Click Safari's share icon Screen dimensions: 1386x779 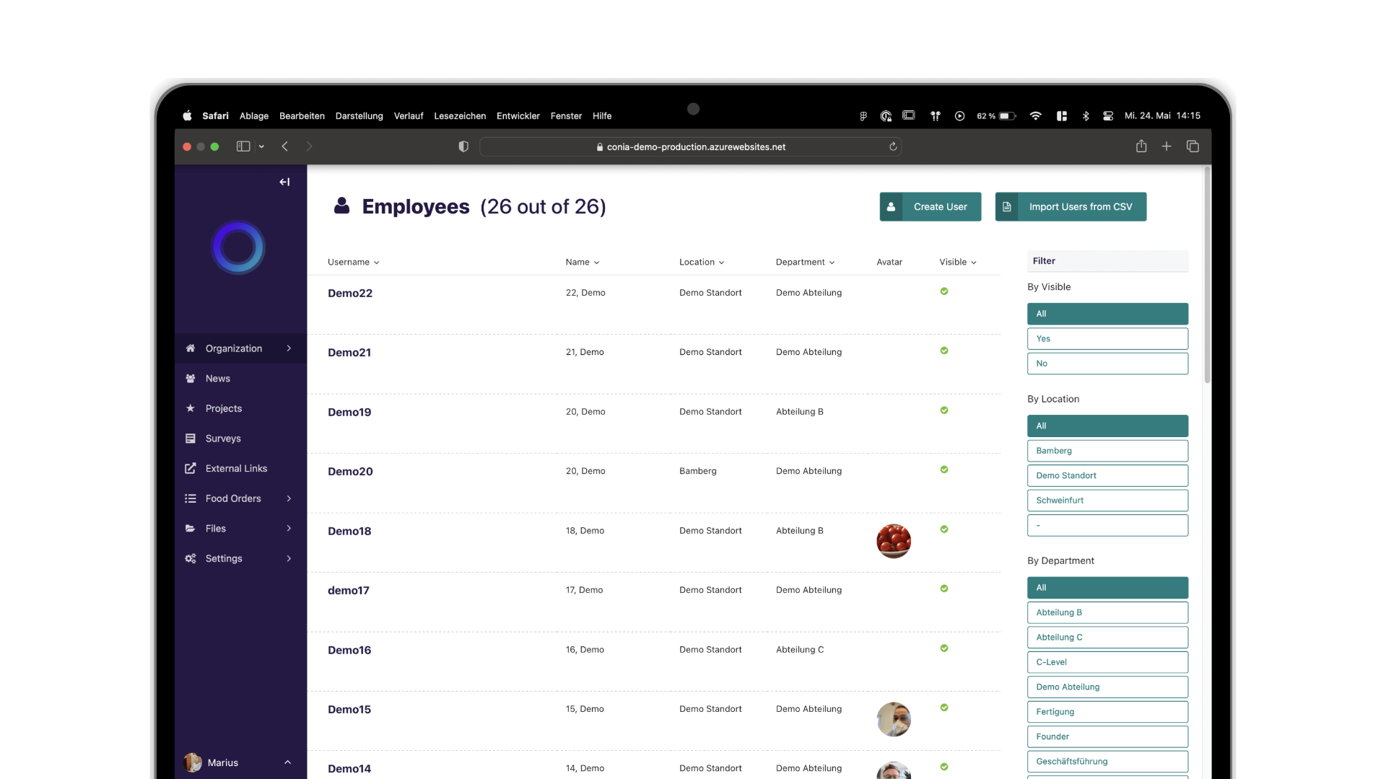coord(1141,146)
